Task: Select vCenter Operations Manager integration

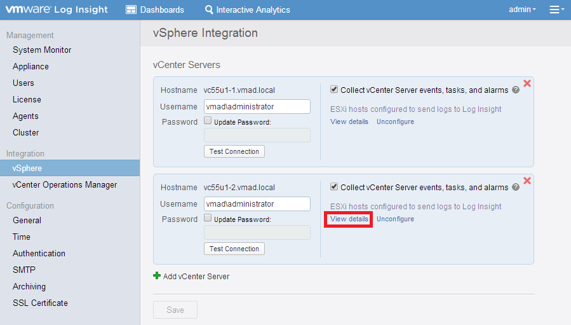Action: (x=65, y=184)
